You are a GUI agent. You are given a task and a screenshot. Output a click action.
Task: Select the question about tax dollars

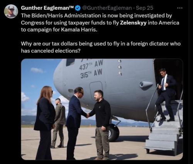(x=101, y=47)
